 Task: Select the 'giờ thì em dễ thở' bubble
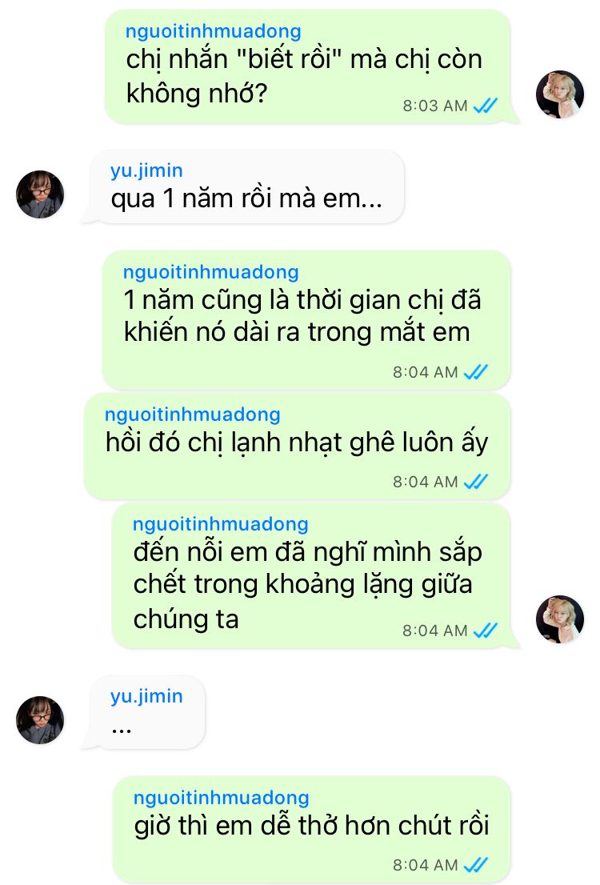[x=311, y=829]
